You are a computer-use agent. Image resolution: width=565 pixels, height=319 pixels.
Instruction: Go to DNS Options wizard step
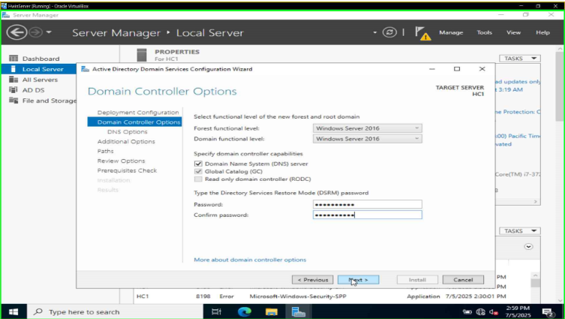pyautogui.click(x=128, y=132)
